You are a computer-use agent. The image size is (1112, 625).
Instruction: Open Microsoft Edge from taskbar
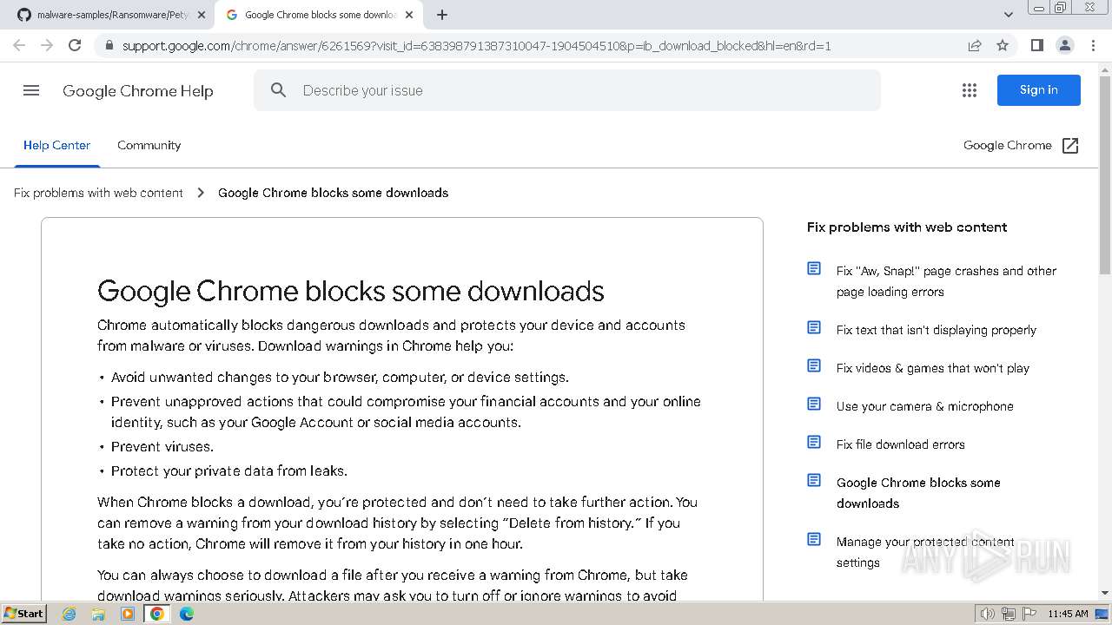(187, 614)
